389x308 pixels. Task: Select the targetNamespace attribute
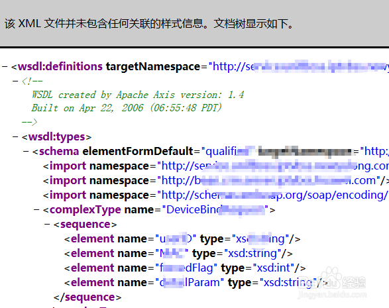tap(153, 66)
